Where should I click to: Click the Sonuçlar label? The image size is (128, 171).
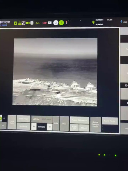42,127
